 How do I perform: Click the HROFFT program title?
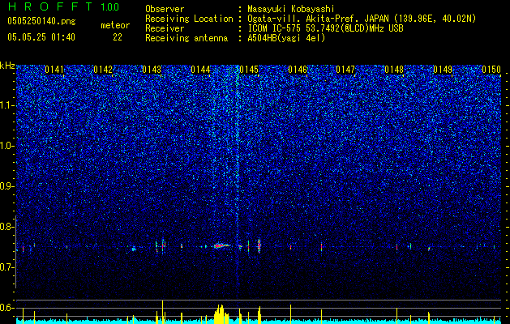coord(50,6)
